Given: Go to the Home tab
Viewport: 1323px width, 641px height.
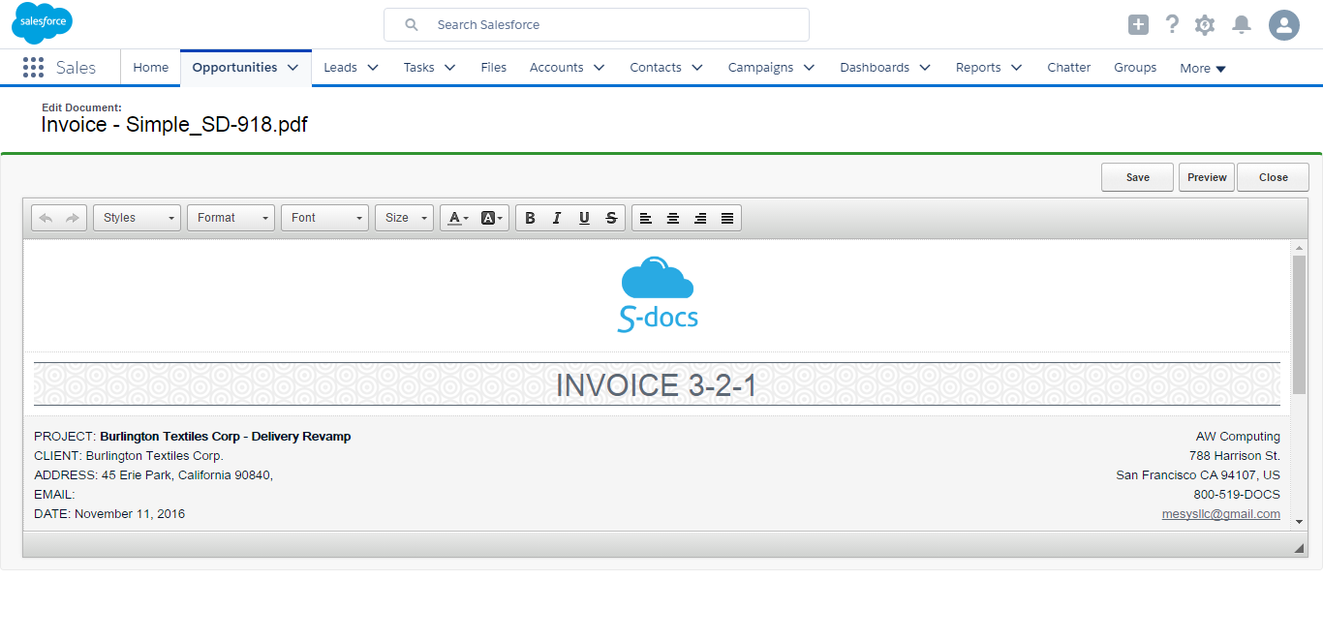Looking at the screenshot, I should click(x=151, y=68).
